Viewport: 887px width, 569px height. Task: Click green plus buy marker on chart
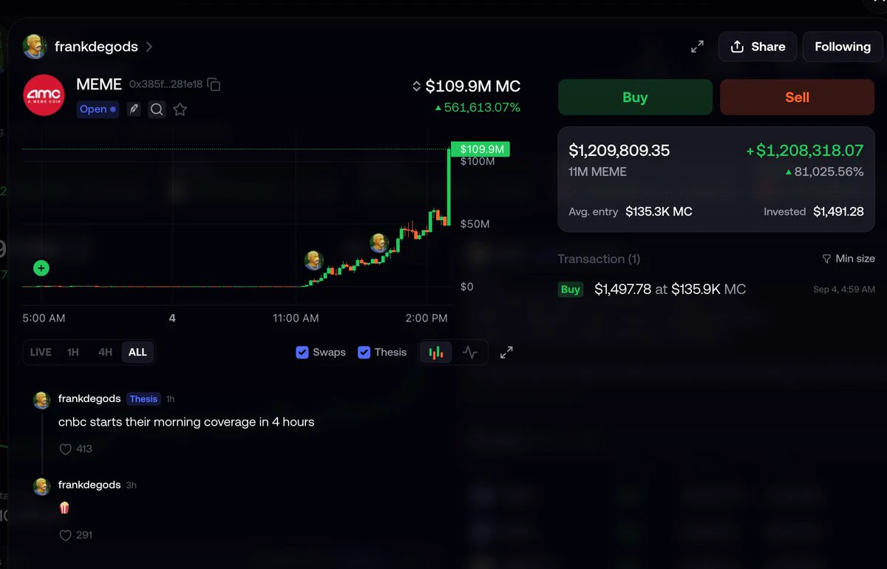(x=41, y=268)
